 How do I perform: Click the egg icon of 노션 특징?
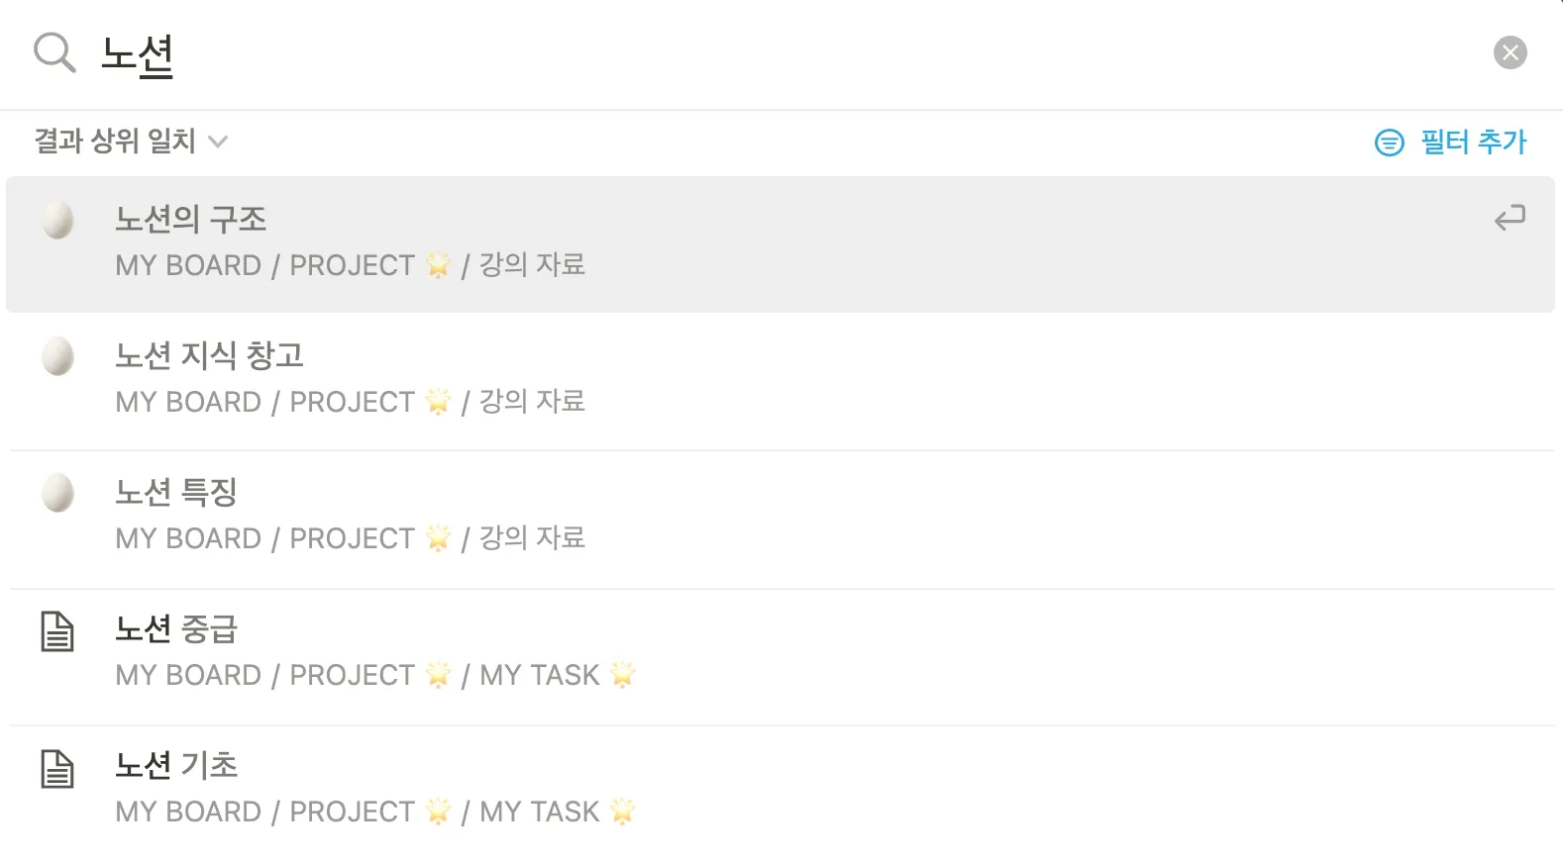coord(57,493)
